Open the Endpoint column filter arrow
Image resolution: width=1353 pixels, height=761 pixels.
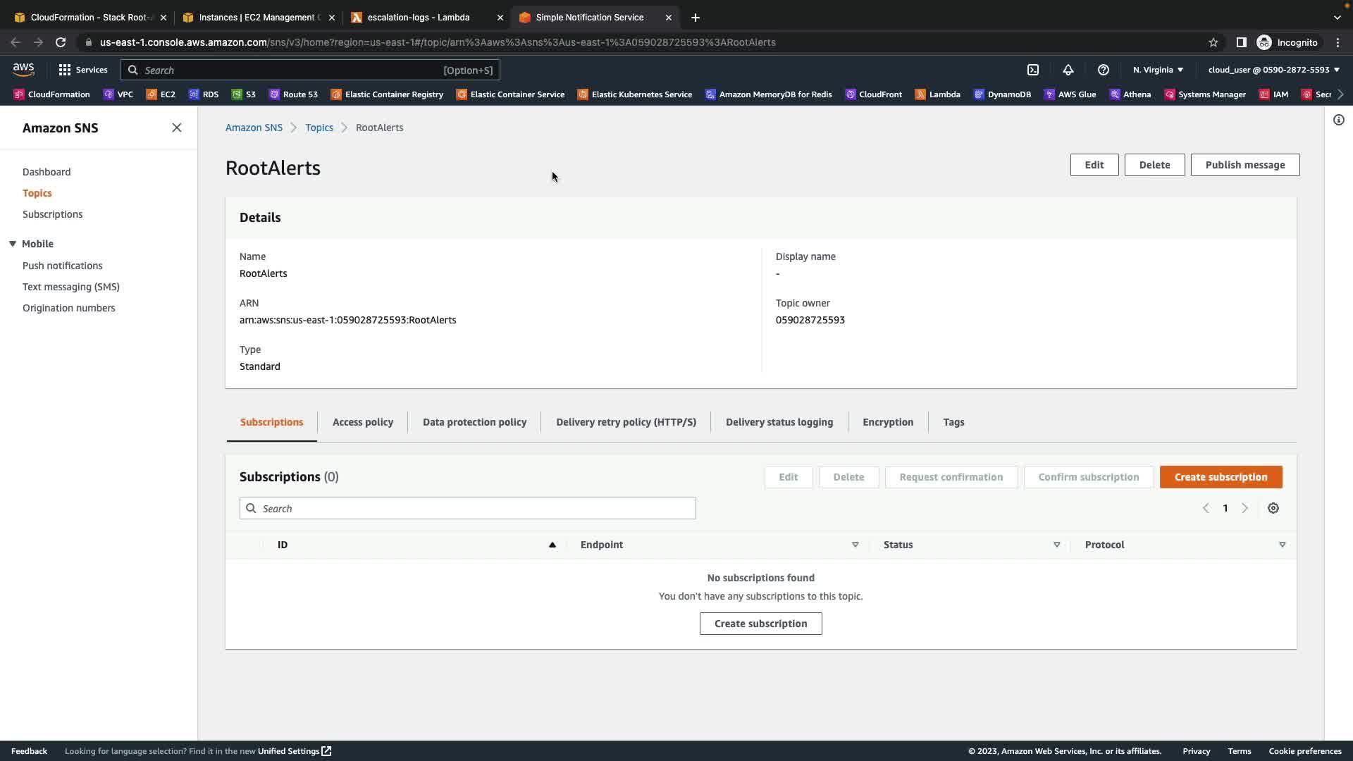tap(855, 545)
